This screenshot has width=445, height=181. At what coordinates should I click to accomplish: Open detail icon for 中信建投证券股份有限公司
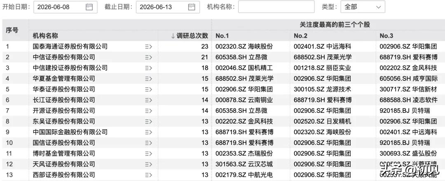point(148,68)
